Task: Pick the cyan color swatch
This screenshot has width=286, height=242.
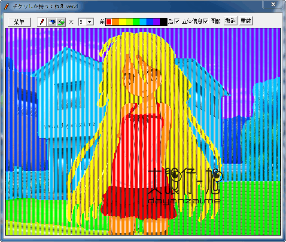Action: pyautogui.click(x=143, y=22)
